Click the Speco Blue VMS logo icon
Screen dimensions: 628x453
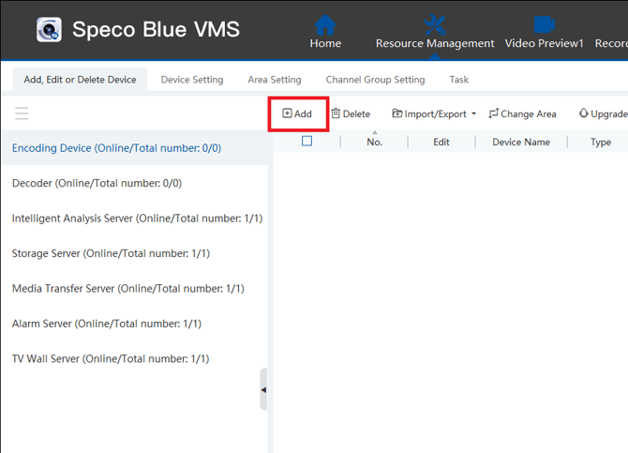click(49, 30)
